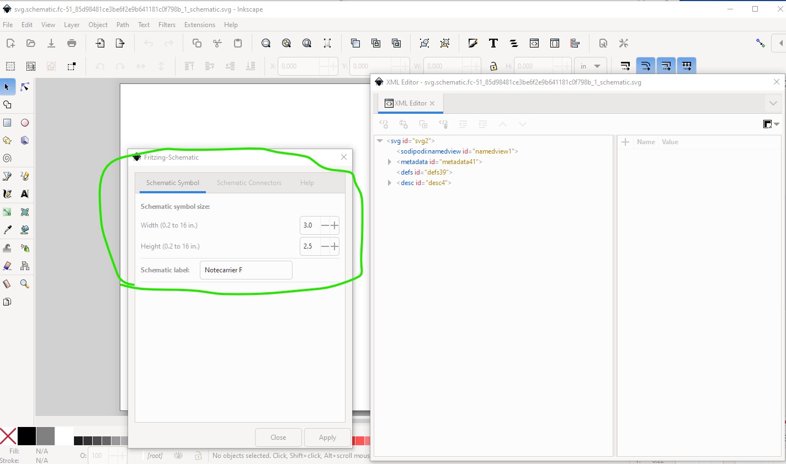
Task: Click Close in Fritzing-Schematic dialog
Action: pyautogui.click(x=278, y=437)
